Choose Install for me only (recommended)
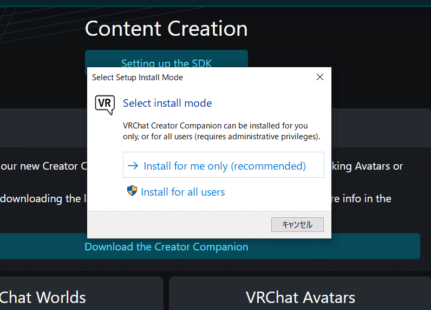The image size is (431, 310). click(224, 165)
